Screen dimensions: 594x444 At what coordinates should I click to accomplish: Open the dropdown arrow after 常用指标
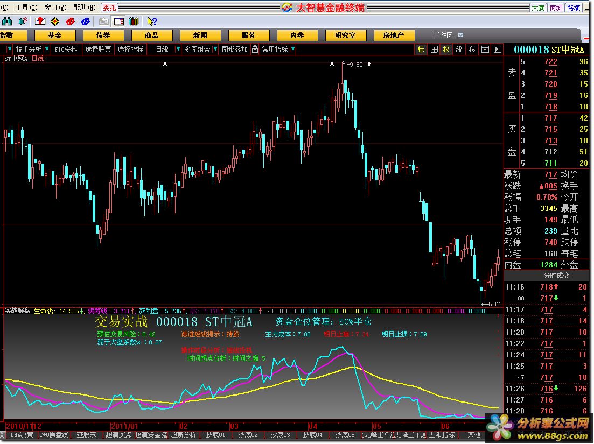click(x=293, y=49)
